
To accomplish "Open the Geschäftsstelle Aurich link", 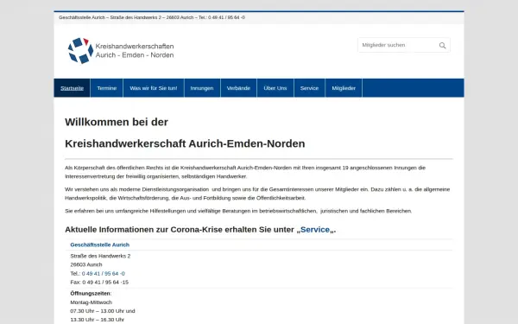I will [x=100, y=245].
